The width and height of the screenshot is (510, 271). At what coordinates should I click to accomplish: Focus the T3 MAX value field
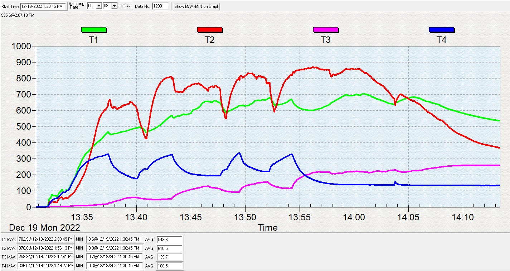tap(45, 257)
